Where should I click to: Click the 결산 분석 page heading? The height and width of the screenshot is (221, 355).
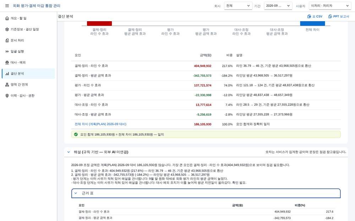65,17
